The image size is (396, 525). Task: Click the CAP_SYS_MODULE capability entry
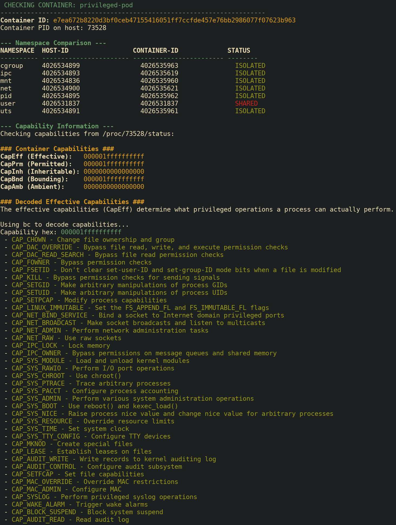100,361
